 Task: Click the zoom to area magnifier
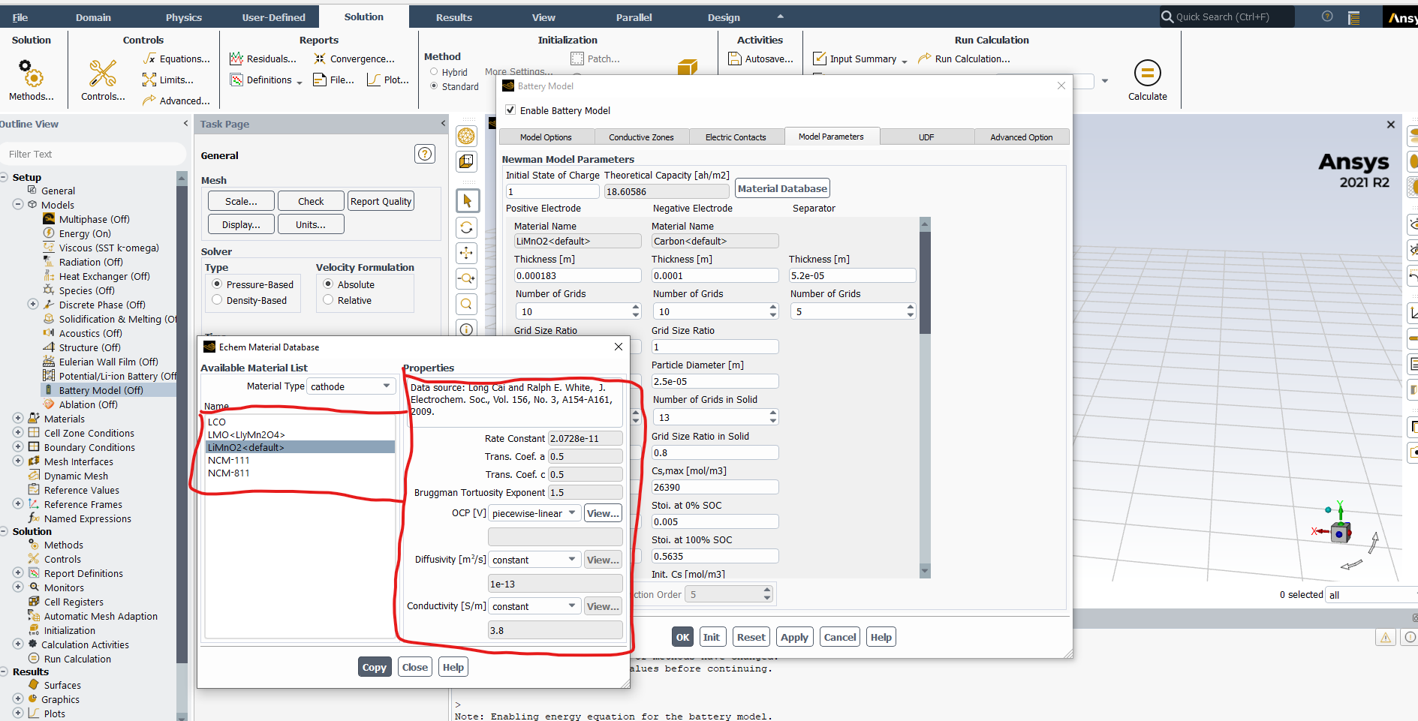coord(467,304)
